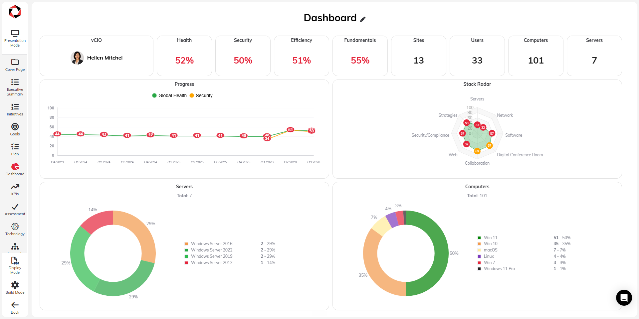Click the red Win 7 legend swatch
The height and width of the screenshot is (319, 639).
click(479, 263)
